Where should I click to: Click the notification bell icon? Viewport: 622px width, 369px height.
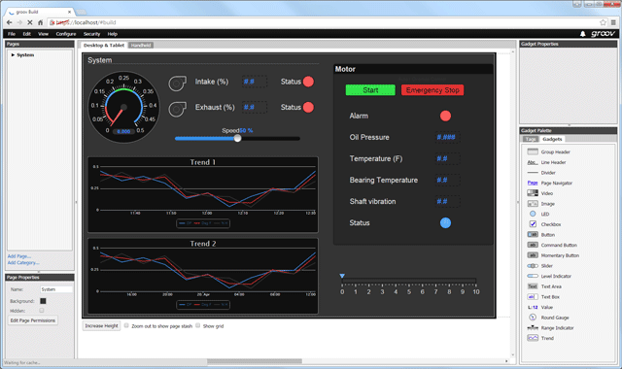pyautogui.click(x=582, y=34)
